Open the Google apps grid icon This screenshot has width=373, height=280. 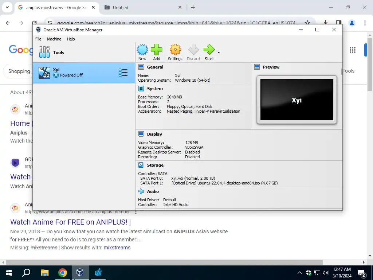tap(353, 50)
